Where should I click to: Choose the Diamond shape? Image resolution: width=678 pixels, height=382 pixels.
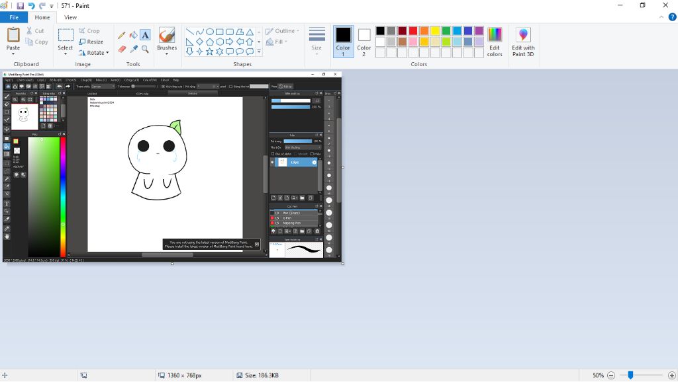pyautogui.click(x=200, y=42)
